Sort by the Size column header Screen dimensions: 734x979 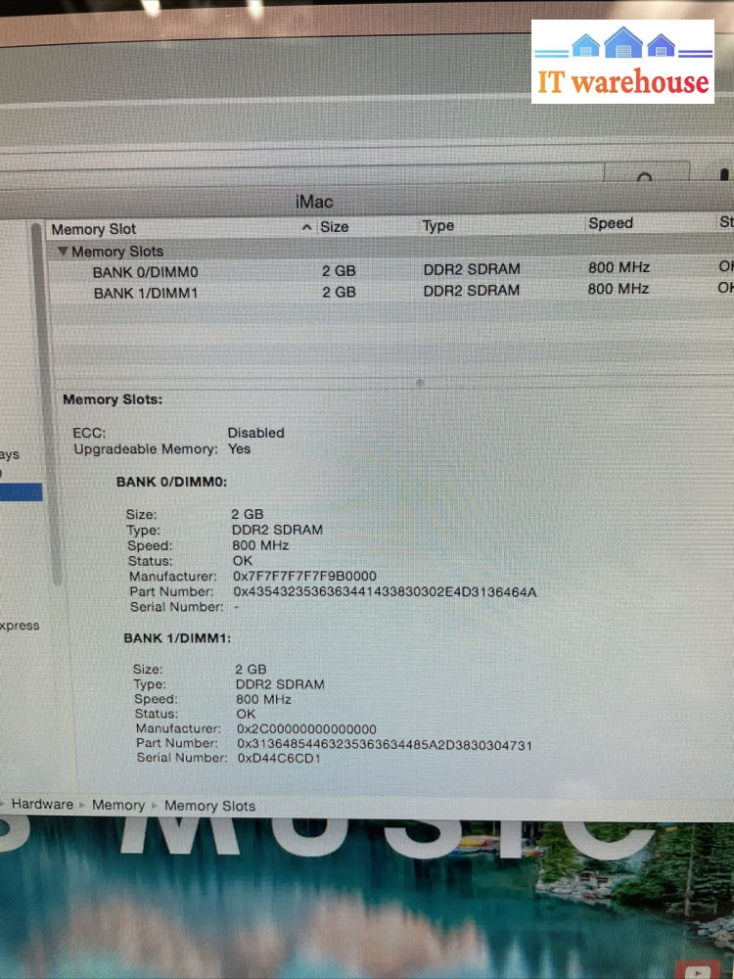pyautogui.click(x=335, y=226)
